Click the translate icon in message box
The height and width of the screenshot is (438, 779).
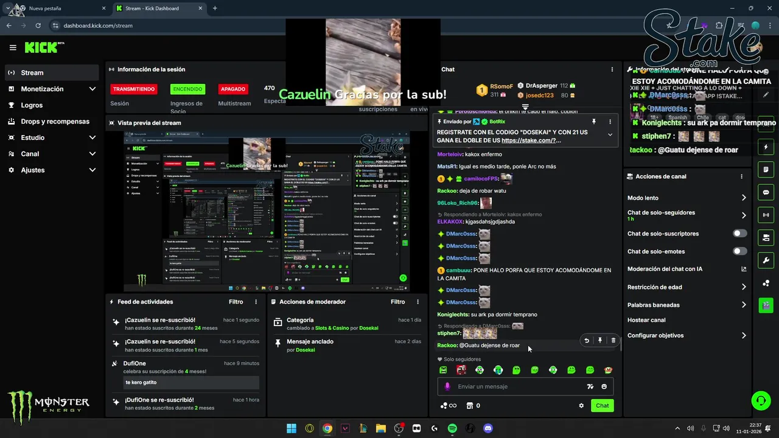point(590,386)
